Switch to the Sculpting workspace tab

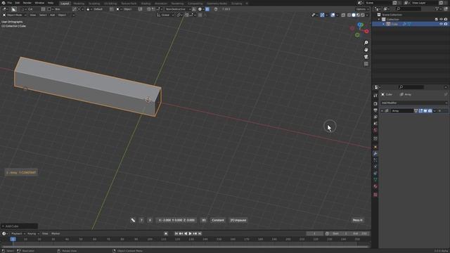click(x=94, y=4)
